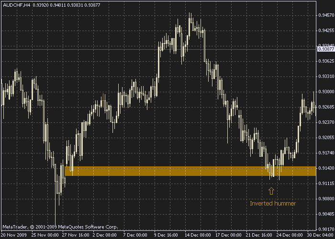335x239 pixels.
Task: Click the 0.91430 price scale label
Action: point(326,168)
